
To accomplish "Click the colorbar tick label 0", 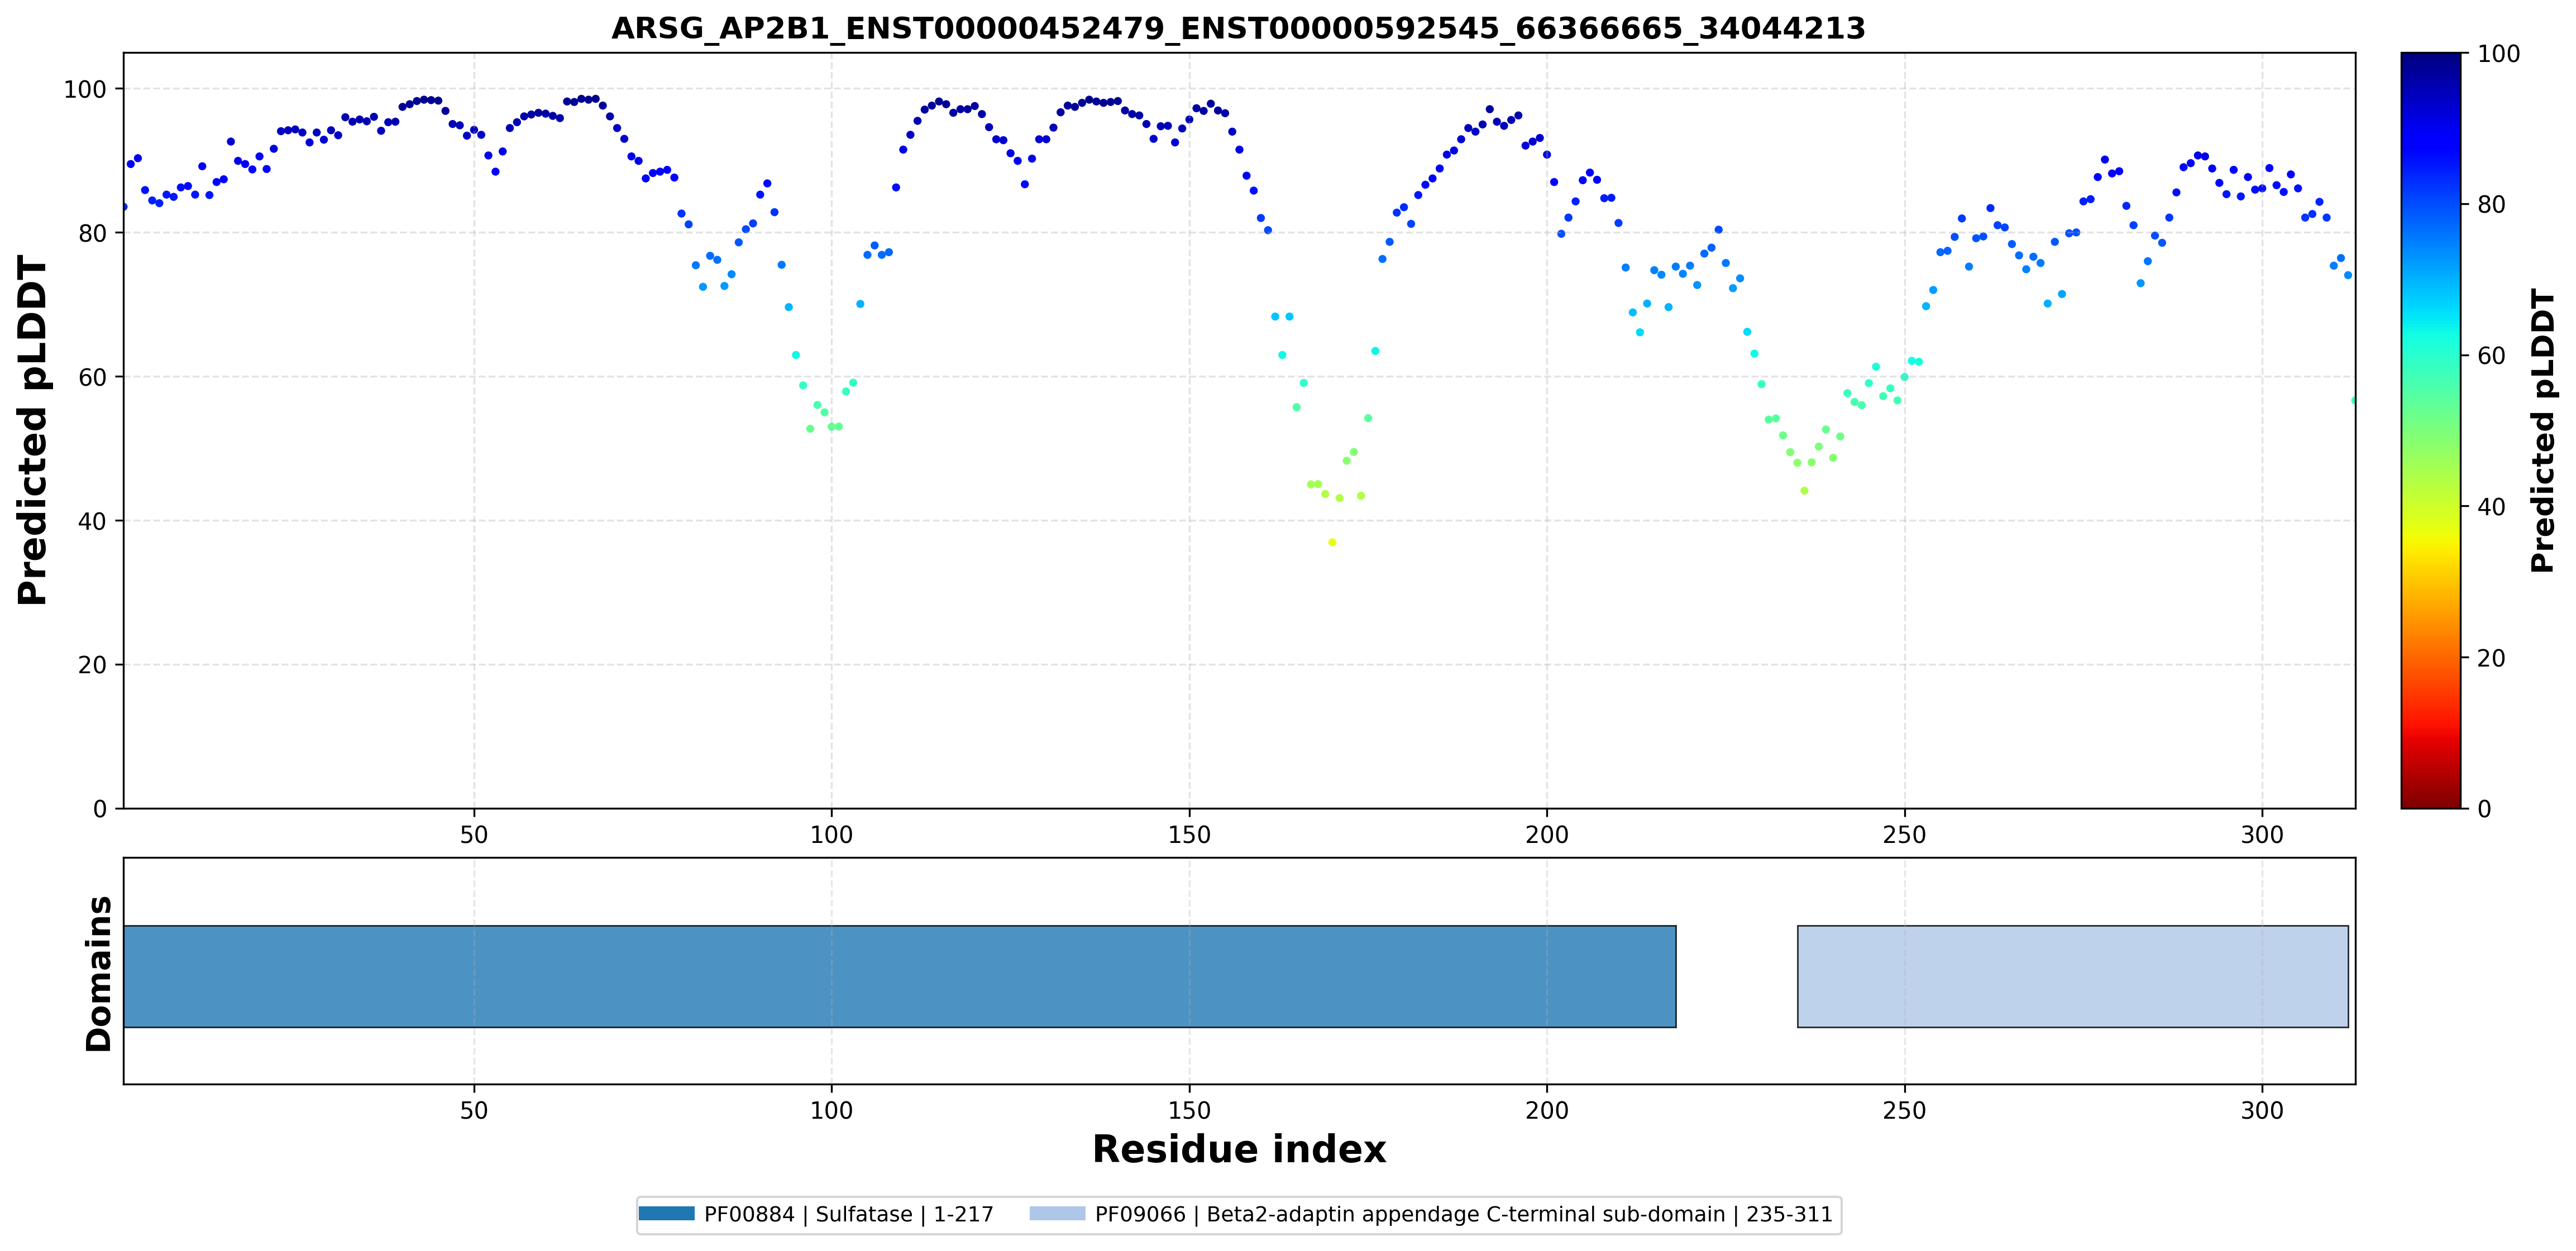I will pyautogui.click(x=2484, y=808).
